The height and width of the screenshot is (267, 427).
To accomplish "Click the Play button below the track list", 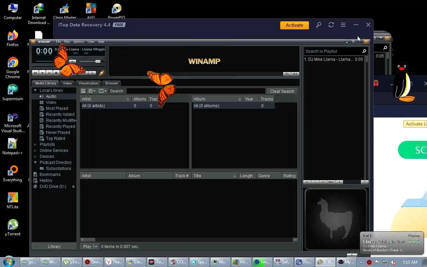I will (x=87, y=247).
